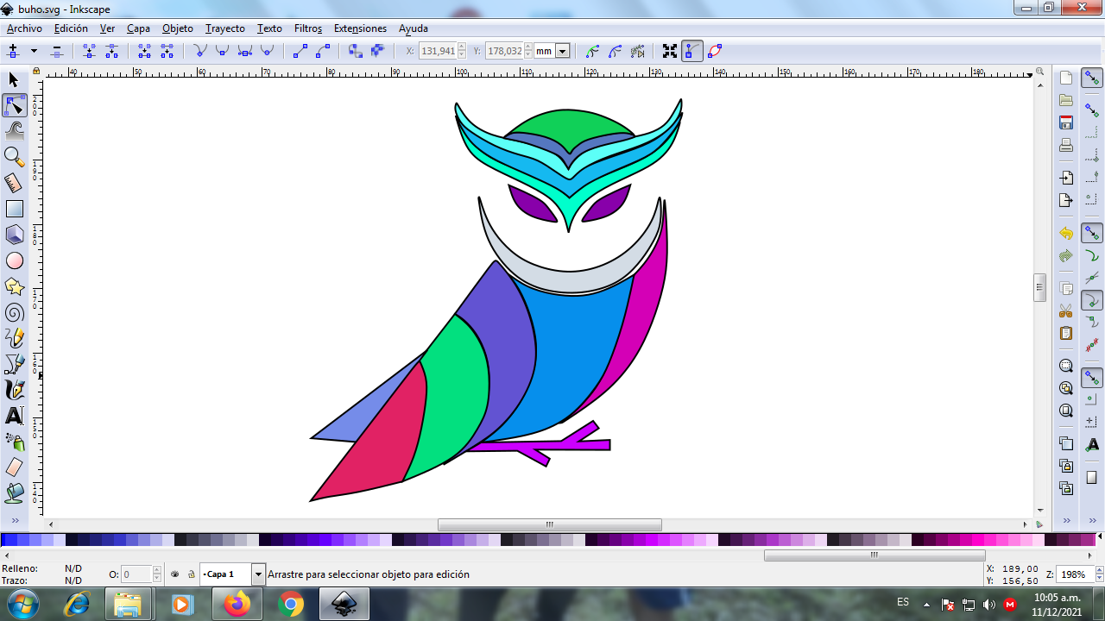Click the Print document icon
This screenshot has height=621, width=1105.
[x=1066, y=145]
